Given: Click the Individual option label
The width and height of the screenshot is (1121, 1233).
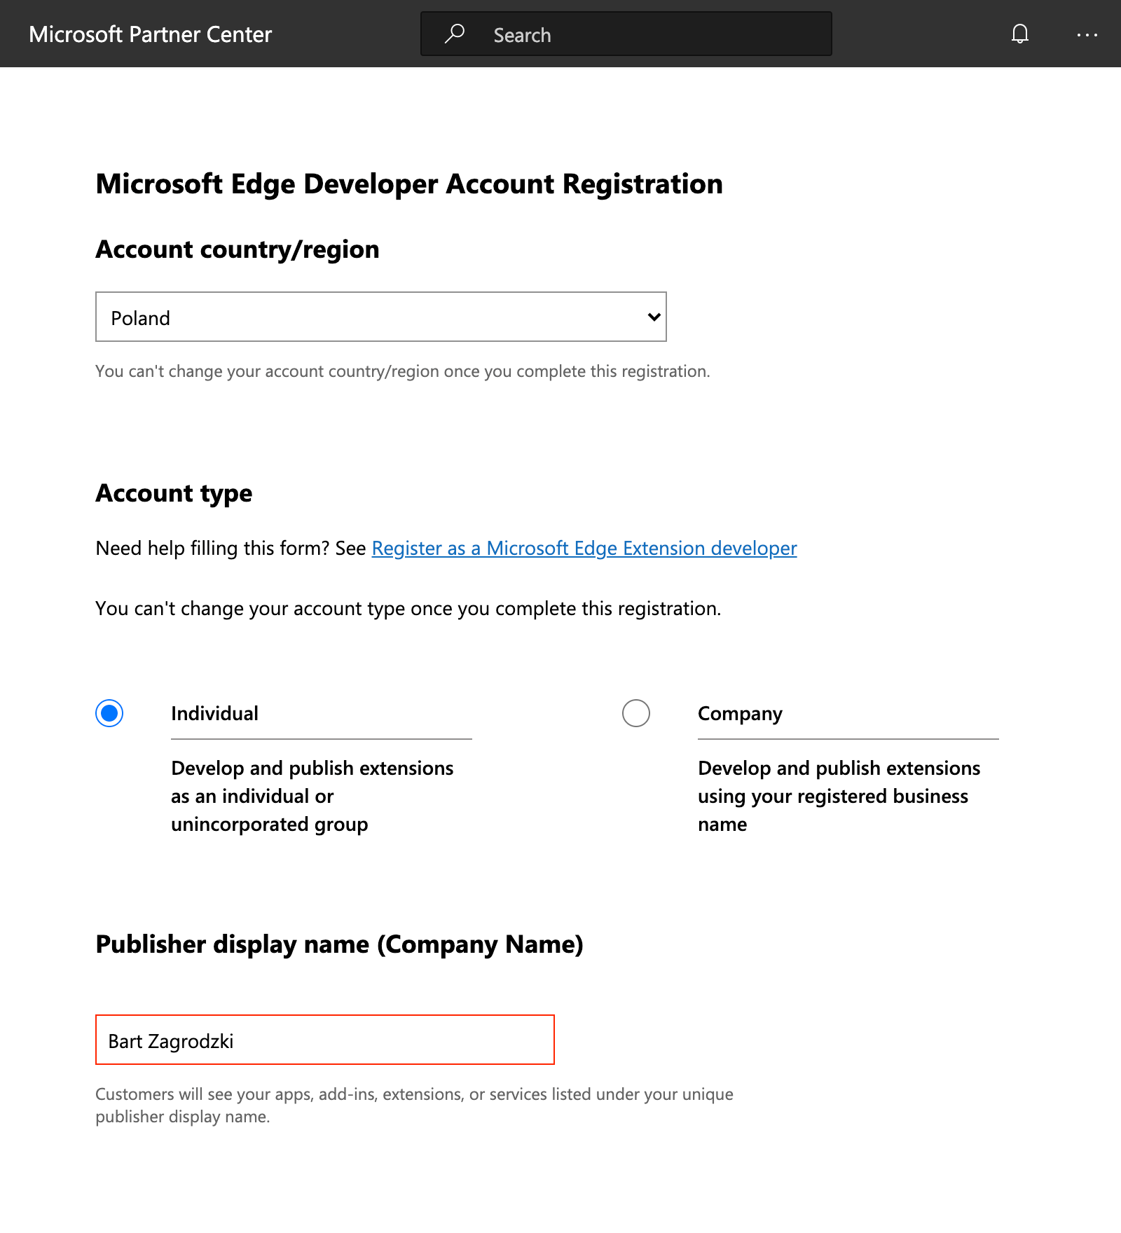Looking at the screenshot, I should (x=214, y=713).
